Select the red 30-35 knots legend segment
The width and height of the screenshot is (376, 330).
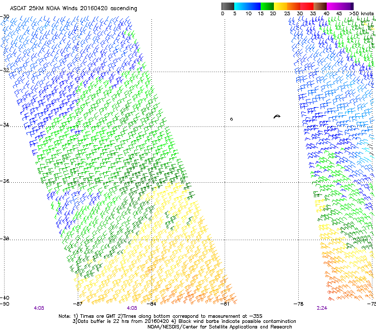[307, 6]
